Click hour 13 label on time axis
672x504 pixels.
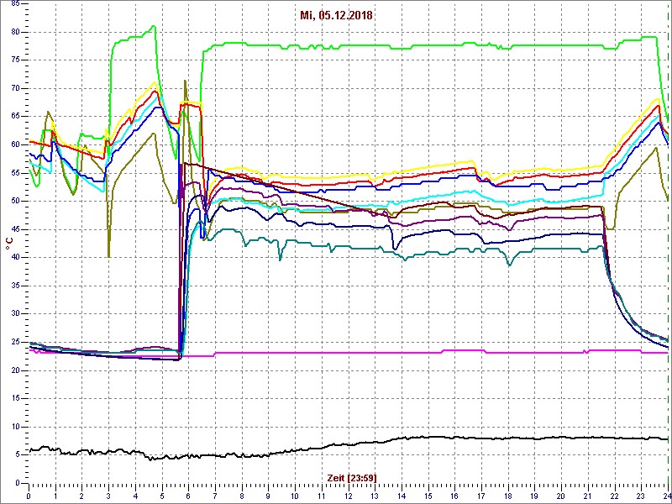tap(375, 496)
